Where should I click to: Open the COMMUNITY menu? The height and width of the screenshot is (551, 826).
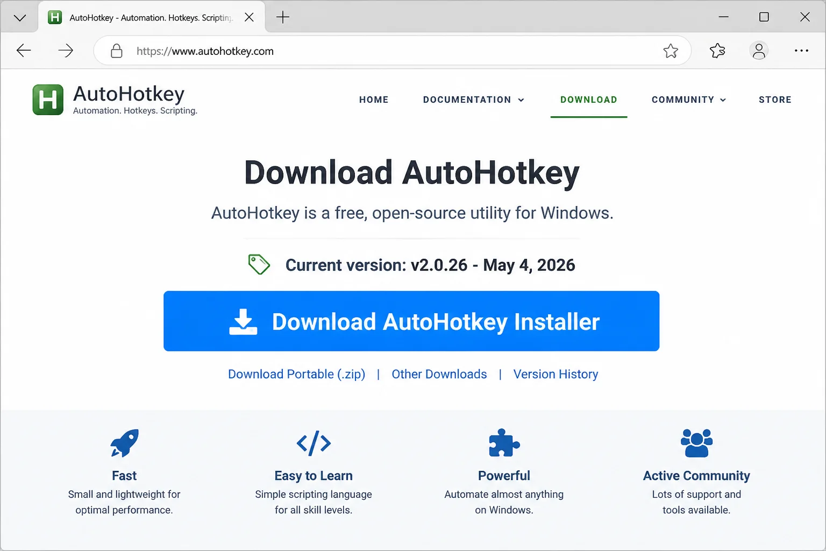[x=683, y=100]
